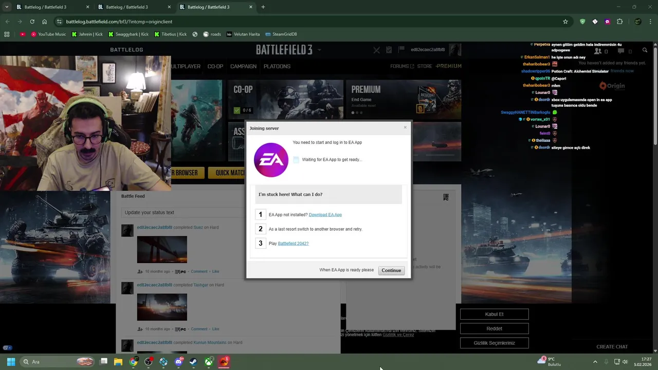The height and width of the screenshot is (370, 658).
Task: Open the browser Extensions puzzle icon
Action: coord(619,22)
